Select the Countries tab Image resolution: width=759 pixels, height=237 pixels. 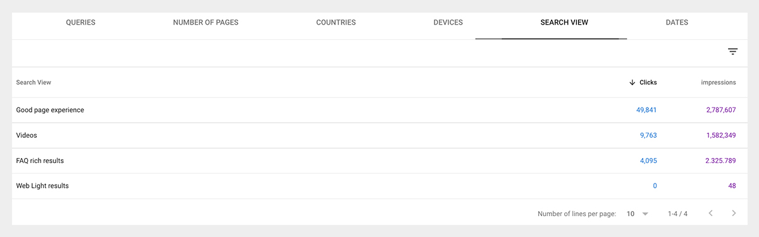(336, 23)
